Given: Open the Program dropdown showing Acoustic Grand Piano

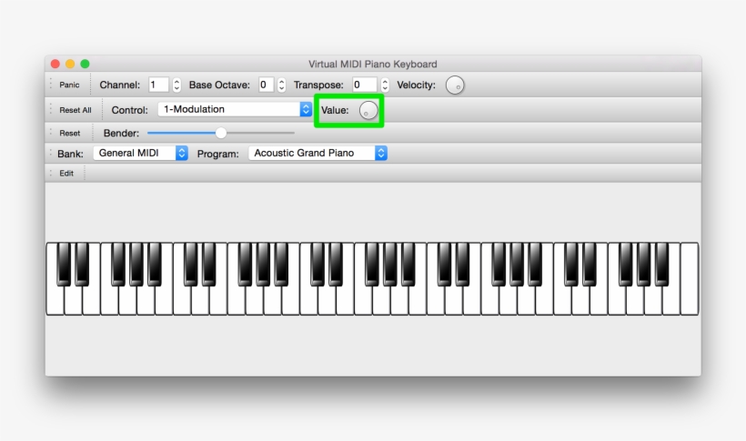Looking at the screenshot, I should (x=318, y=153).
